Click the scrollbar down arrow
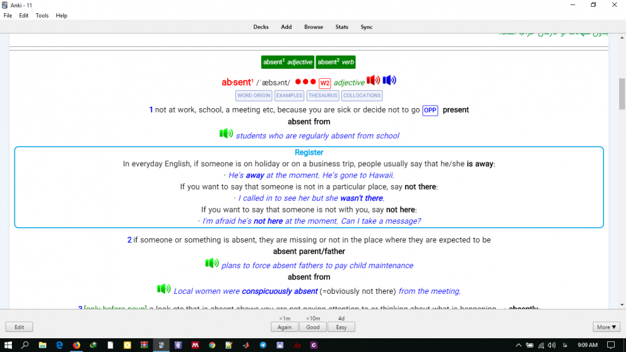This screenshot has width=626, height=352. click(622, 305)
